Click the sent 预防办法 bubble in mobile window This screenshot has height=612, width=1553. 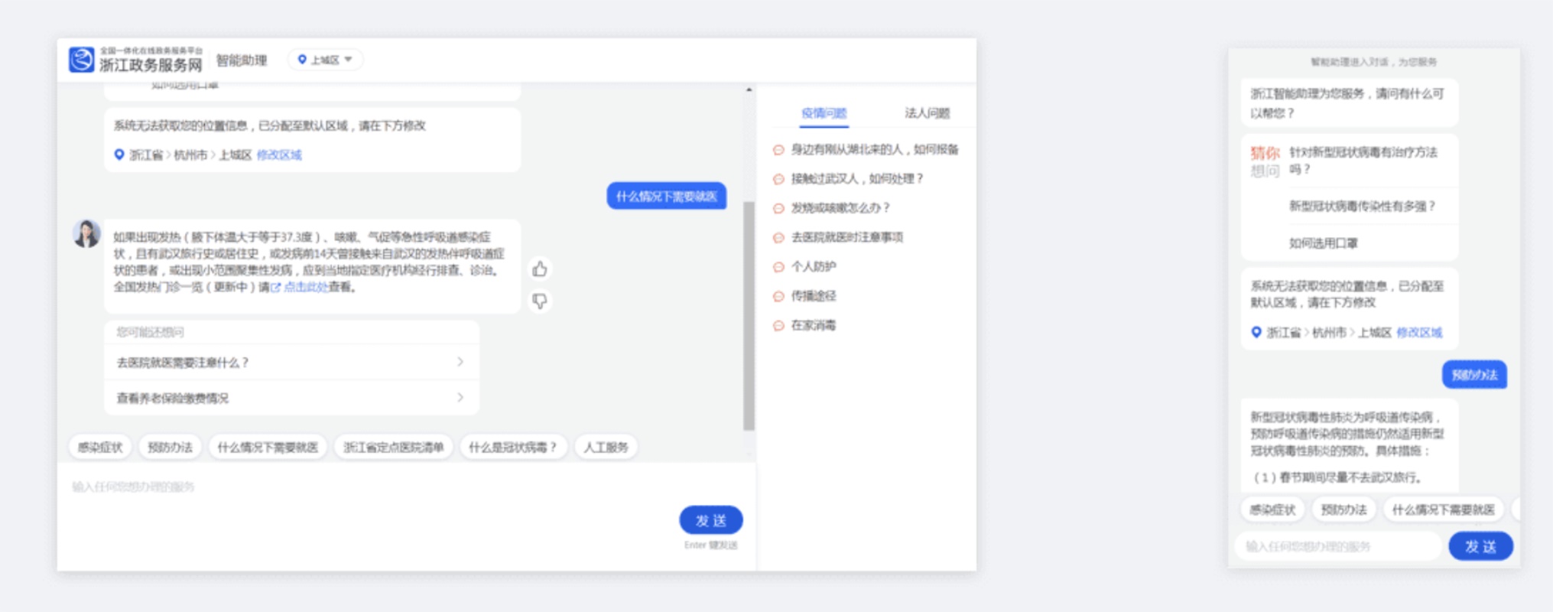[1474, 375]
